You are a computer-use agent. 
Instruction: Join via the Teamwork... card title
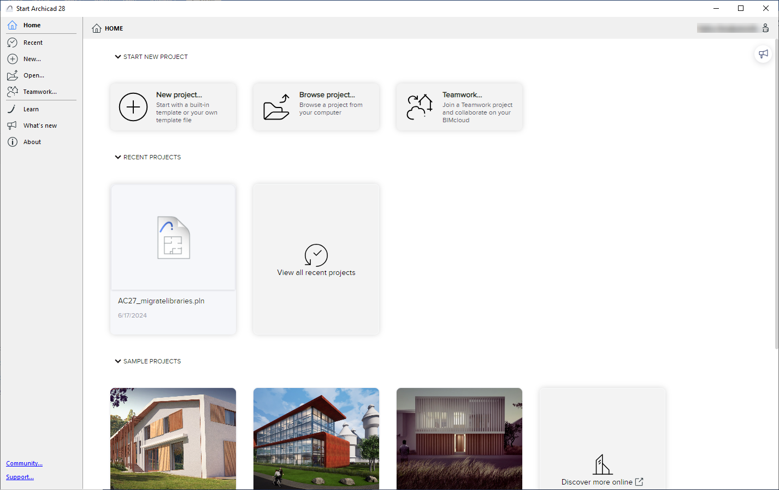pos(462,95)
